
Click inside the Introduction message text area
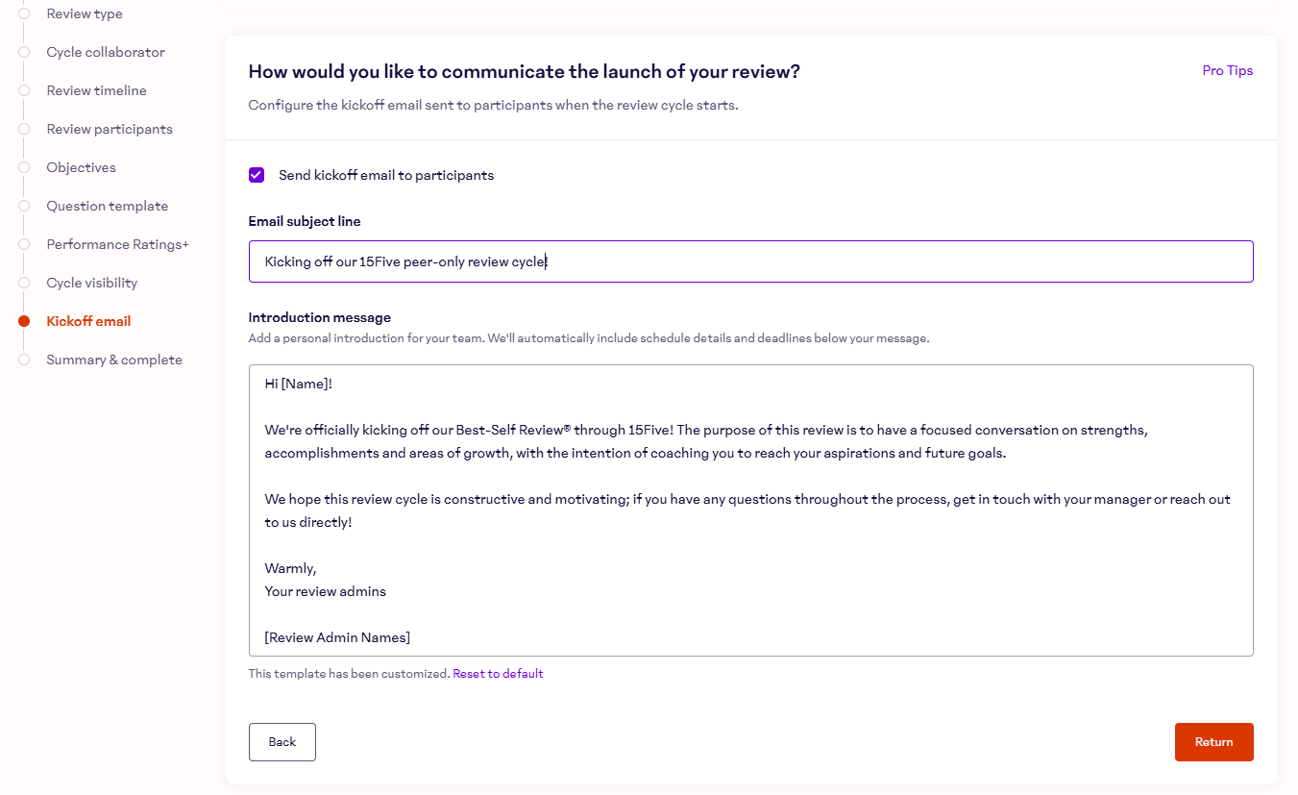tap(749, 509)
